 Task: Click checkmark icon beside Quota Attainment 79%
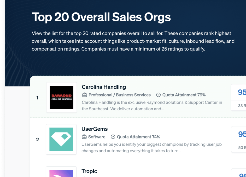click(159, 95)
